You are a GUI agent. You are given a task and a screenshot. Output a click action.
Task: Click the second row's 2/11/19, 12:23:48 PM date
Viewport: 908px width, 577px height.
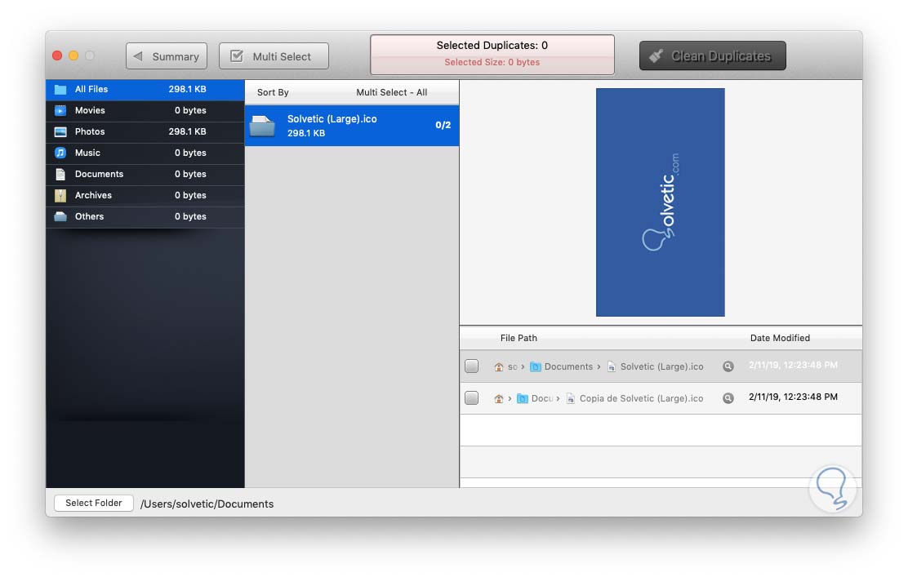793,397
